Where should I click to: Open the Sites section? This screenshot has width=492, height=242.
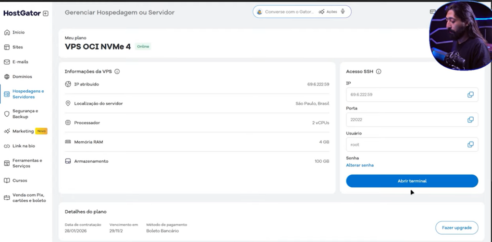click(18, 47)
